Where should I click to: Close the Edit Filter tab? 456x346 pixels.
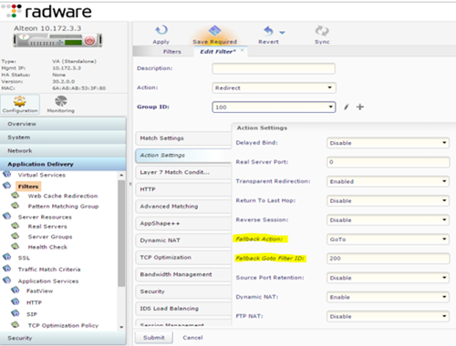pyautogui.click(x=243, y=50)
